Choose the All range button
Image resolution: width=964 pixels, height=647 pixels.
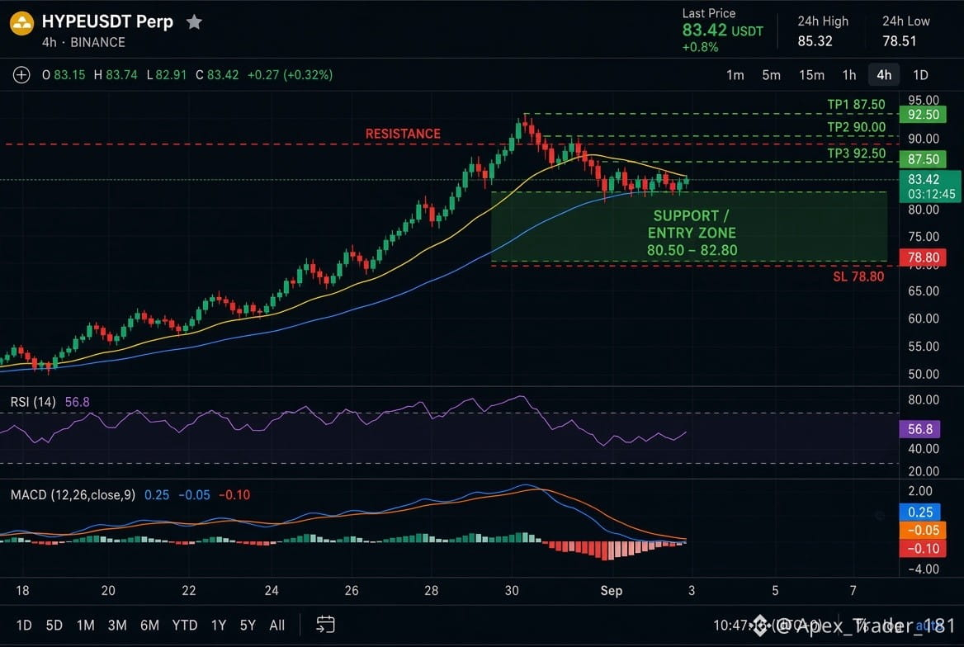pyautogui.click(x=277, y=626)
